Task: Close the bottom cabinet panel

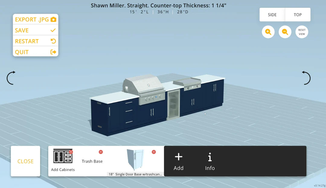Action: pos(25,161)
